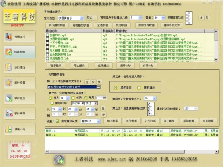Click the 歌曲名称 column header
This screenshot has width=223, height=167.
point(73,31)
